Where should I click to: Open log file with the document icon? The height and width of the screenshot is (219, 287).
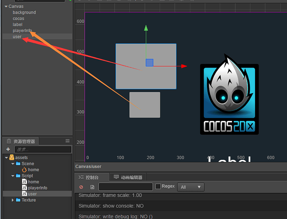click(x=92, y=187)
